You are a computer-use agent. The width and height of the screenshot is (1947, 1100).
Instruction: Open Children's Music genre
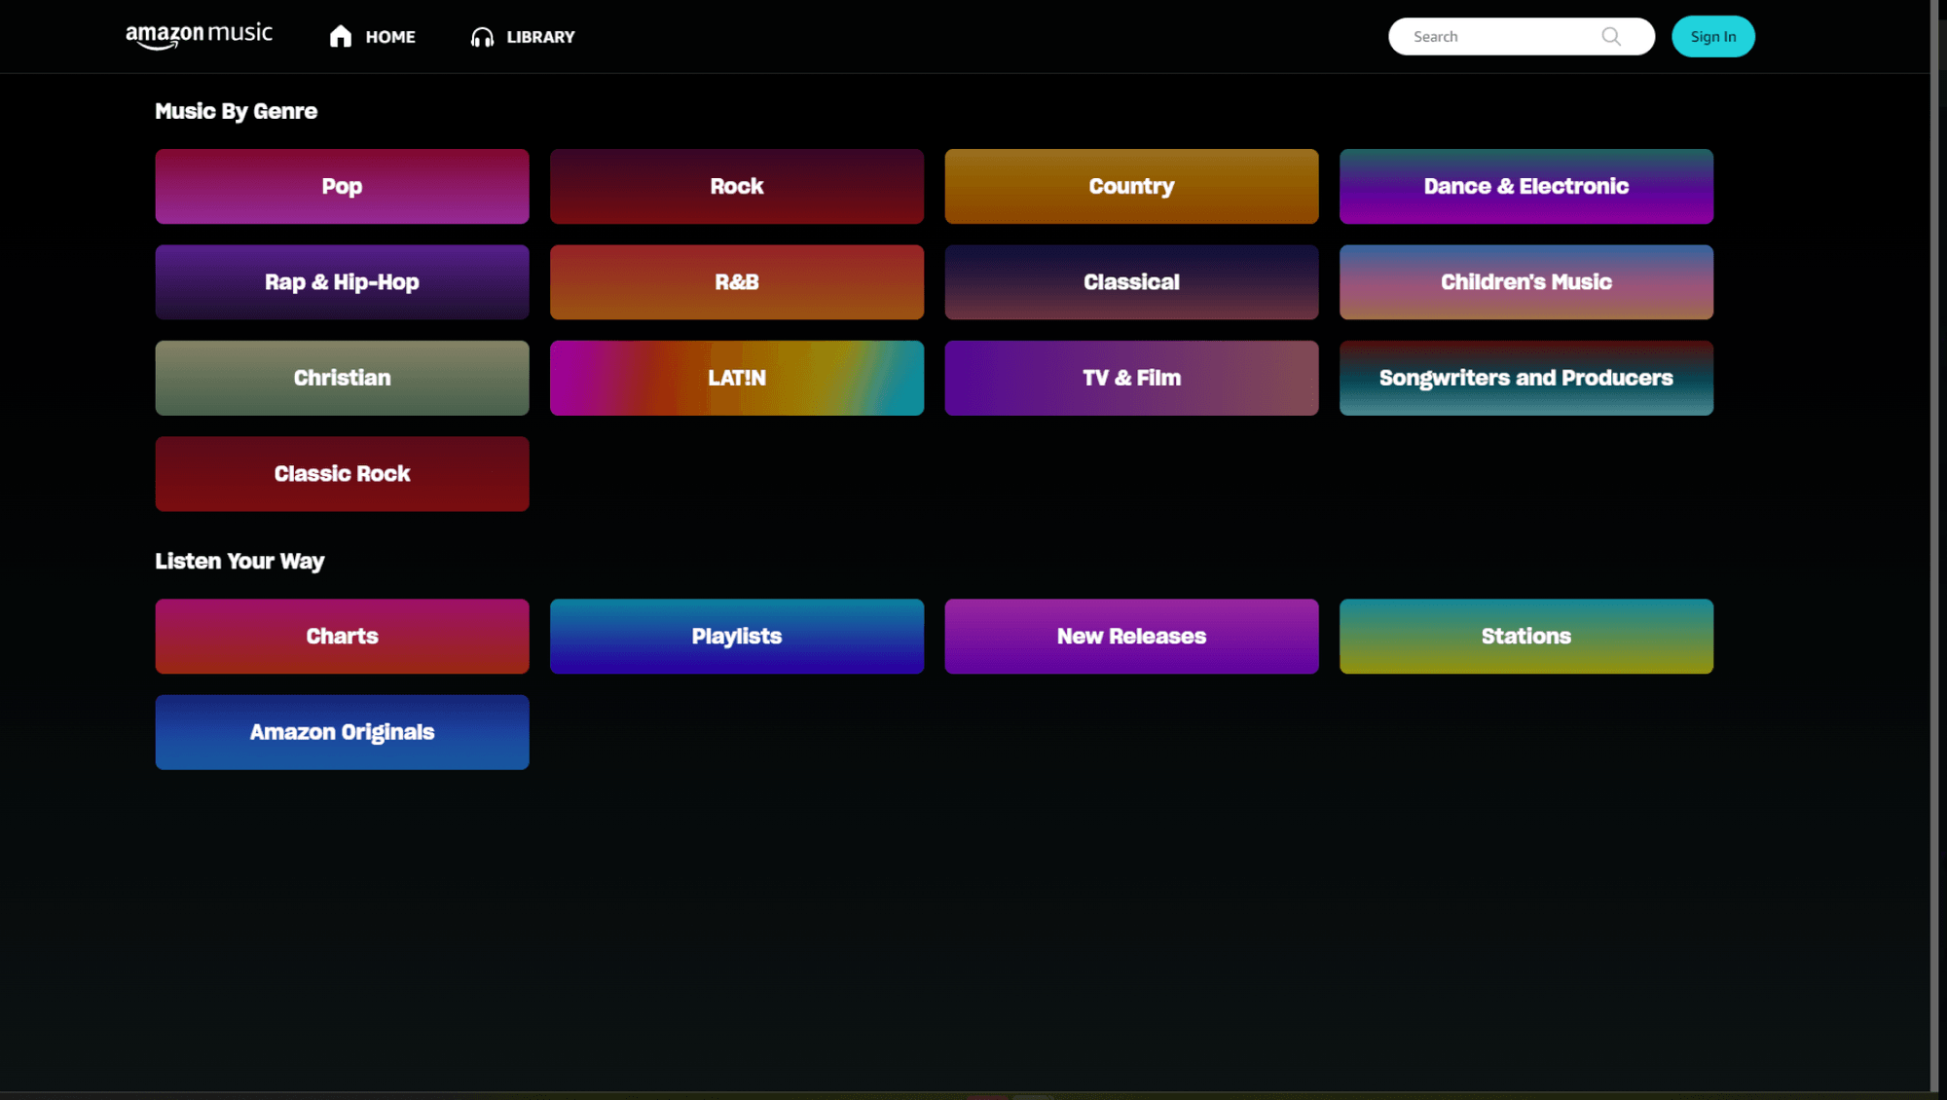pos(1526,282)
